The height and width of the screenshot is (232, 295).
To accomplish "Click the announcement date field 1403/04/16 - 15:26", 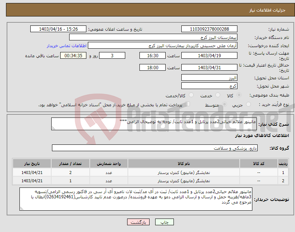I will 58,29.
